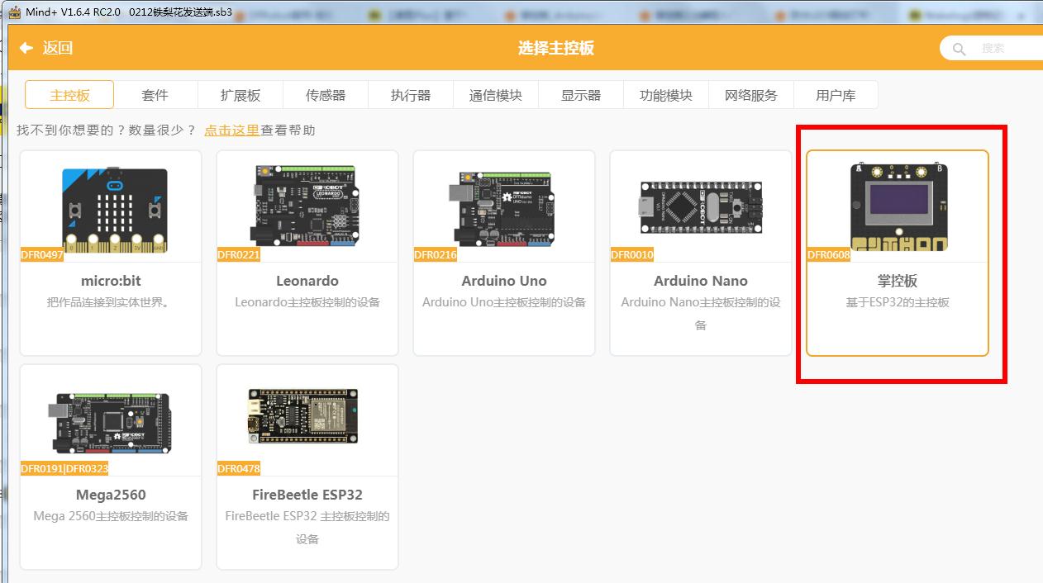The height and width of the screenshot is (583, 1043).
Task: Click the magnifier icon in search box
Action: [960, 49]
